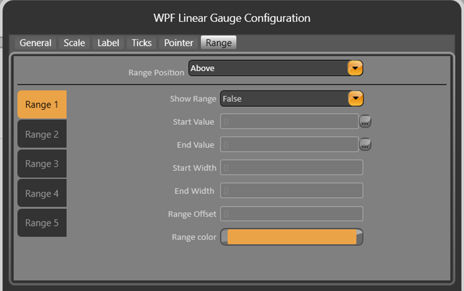
Task: Select the Range 5 side tab
Action: point(42,223)
